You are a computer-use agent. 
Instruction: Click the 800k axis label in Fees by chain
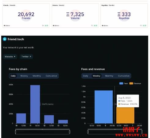pos(11,85)
